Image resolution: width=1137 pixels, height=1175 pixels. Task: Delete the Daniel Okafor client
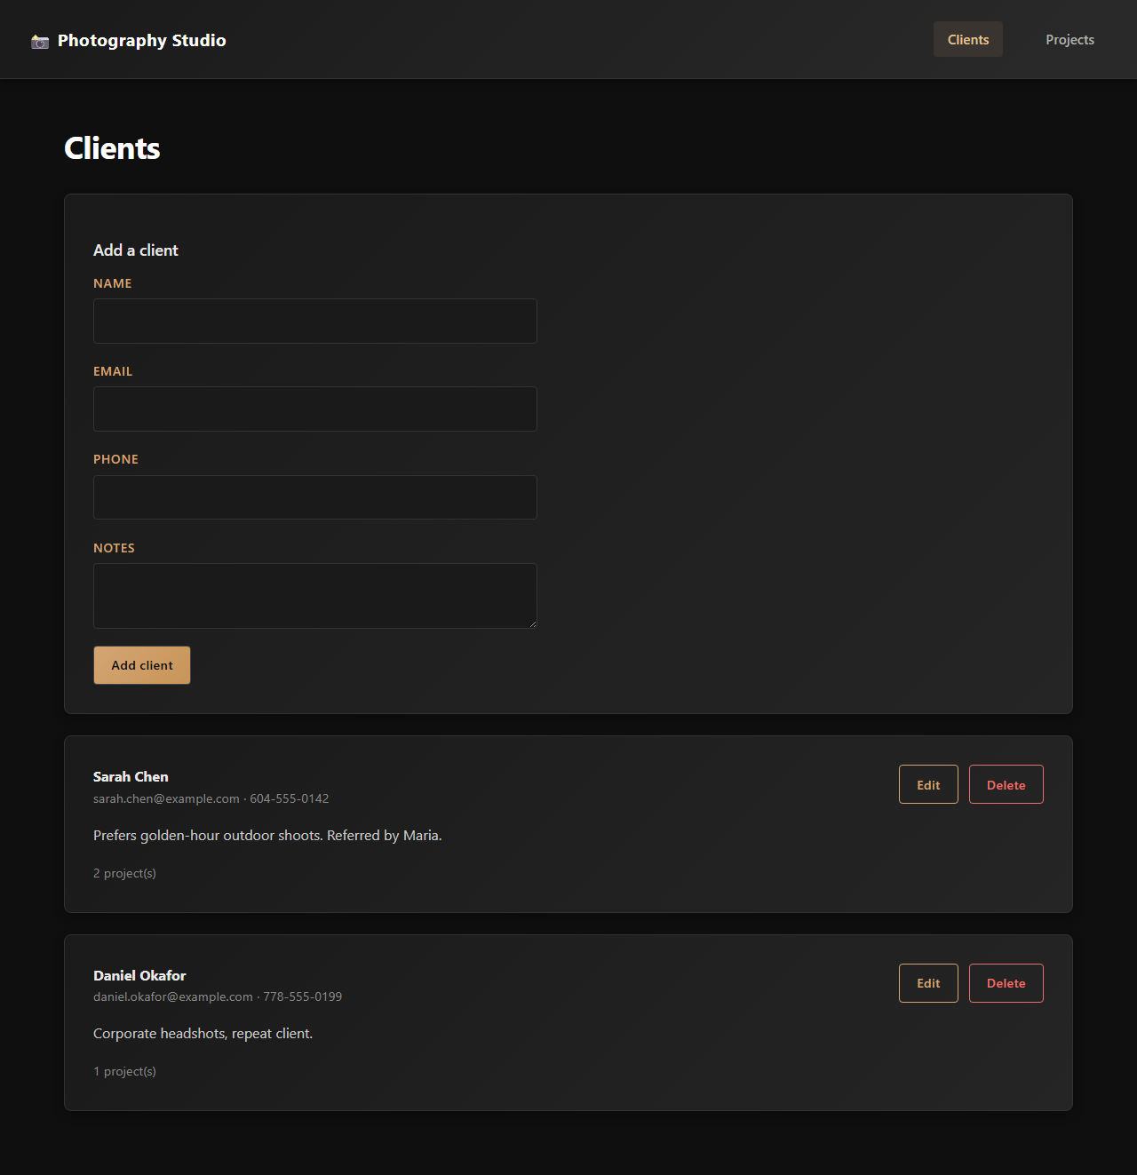[1006, 983]
